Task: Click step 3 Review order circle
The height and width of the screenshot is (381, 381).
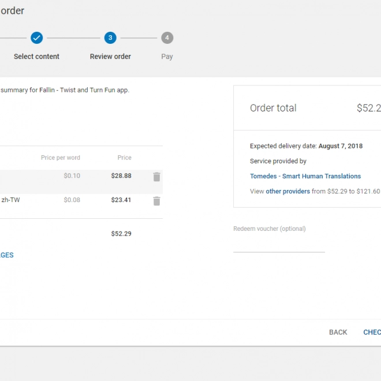Action: pyautogui.click(x=110, y=38)
